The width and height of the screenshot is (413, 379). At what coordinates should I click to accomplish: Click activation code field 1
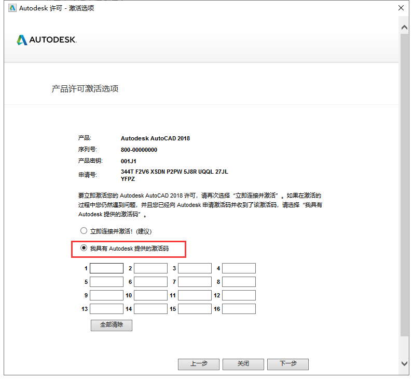106,268
